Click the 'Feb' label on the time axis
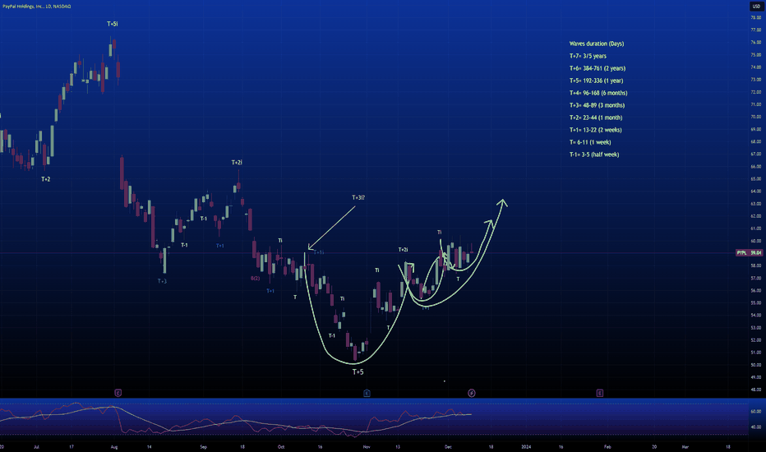 607,447
